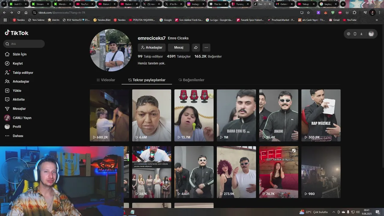Go back with the browser back arrow
The image size is (384, 216).
pyautogui.click(x=4, y=13)
